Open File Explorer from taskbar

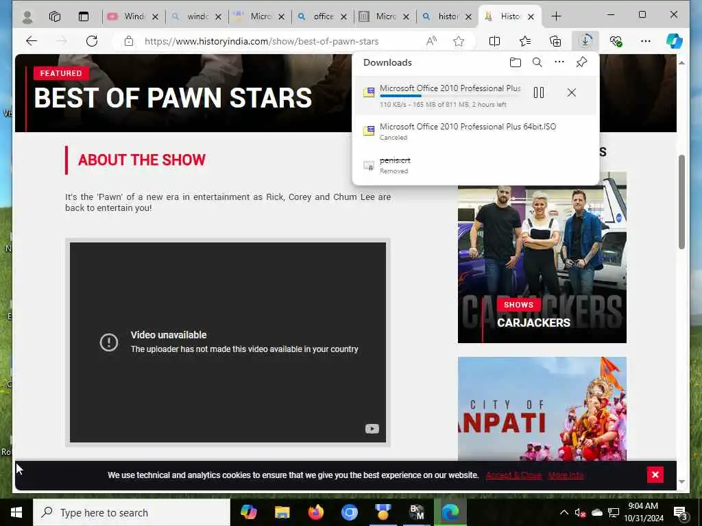tap(282, 512)
